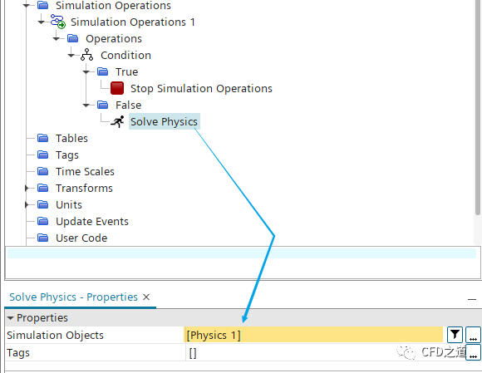Click the [Physics 1] Simulation Objects value field
482x373 pixels.
pyautogui.click(x=313, y=335)
